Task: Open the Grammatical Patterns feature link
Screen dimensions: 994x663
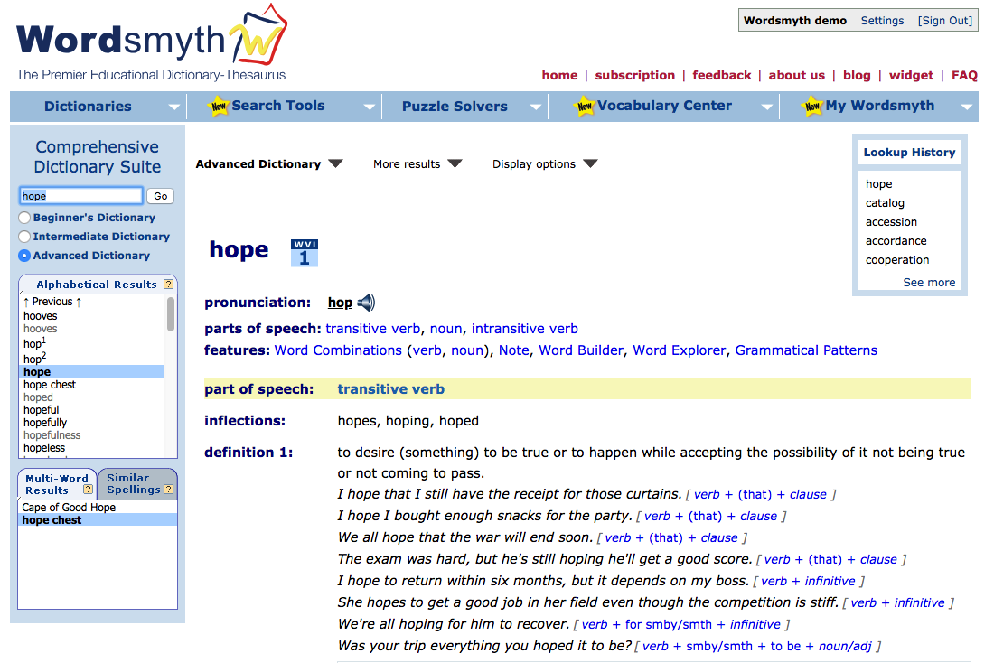Action: click(x=806, y=350)
